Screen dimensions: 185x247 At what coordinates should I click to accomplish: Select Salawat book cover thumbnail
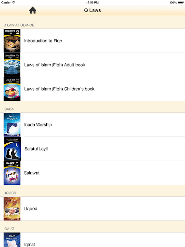pyautogui.click(x=12, y=173)
